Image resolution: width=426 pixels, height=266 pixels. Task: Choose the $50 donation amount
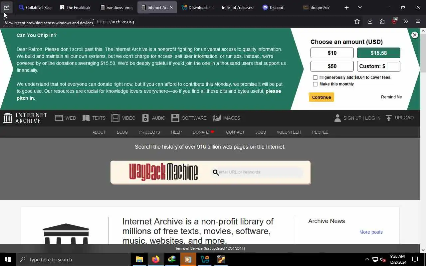point(332,66)
